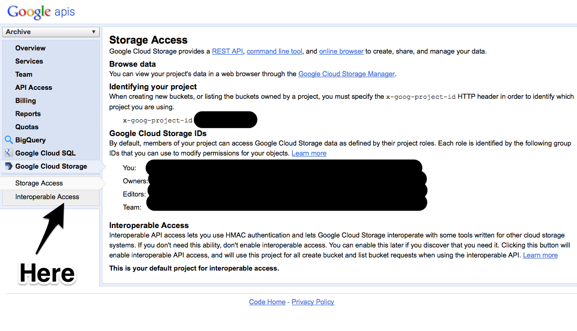The image size is (577, 331).
Task: Click the 'Owners:' ID label
Action: pos(135,181)
